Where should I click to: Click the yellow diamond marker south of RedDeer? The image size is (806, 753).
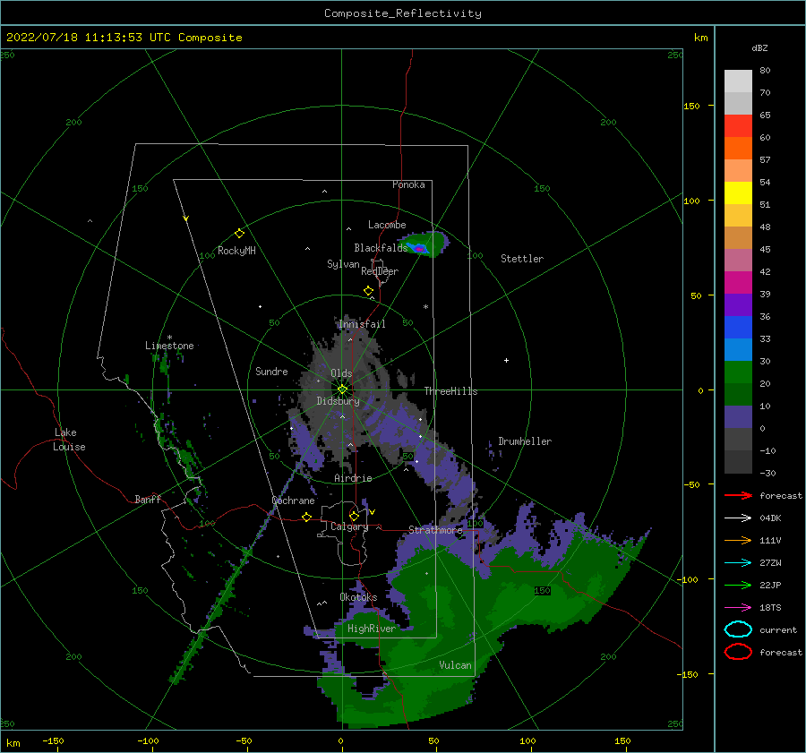tap(368, 291)
